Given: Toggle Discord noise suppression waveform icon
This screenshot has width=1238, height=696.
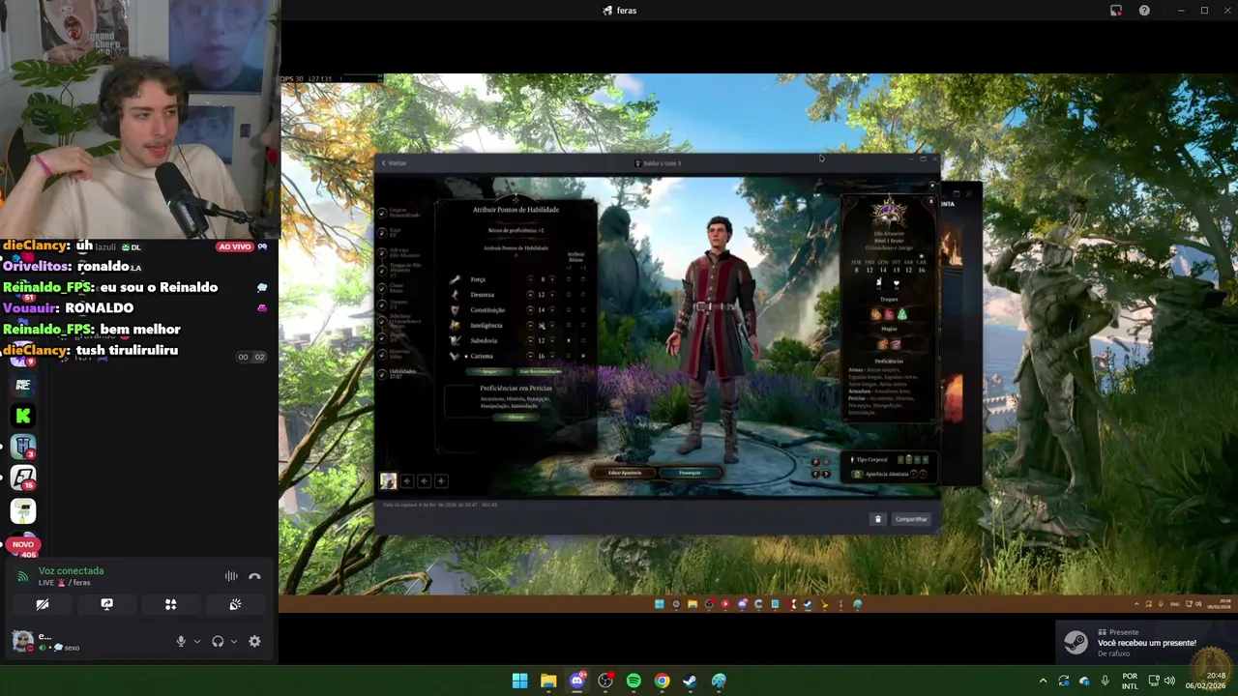Looking at the screenshot, I should (x=231, y=576).
